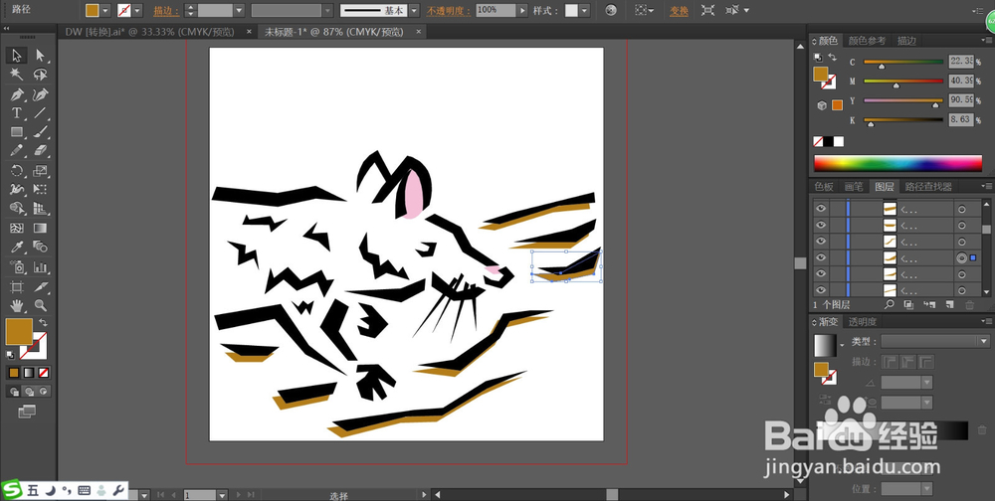The width and height of the screenshot is (995, 501).
Task: Toggle visibility of fifth layer row
Action: tap(821, 274)
